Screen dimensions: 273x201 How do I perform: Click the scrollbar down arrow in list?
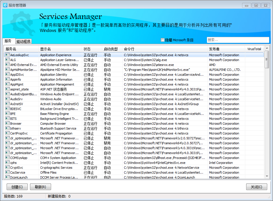coord(267,176)
